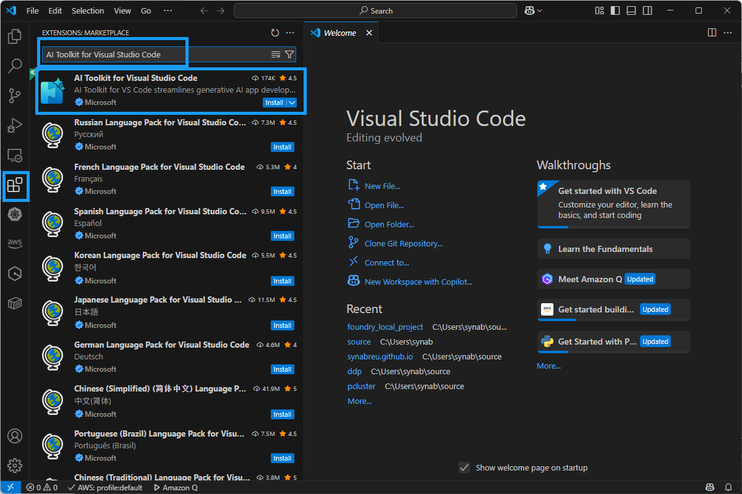Open the AWS Toolkit view

click(15, 243)
